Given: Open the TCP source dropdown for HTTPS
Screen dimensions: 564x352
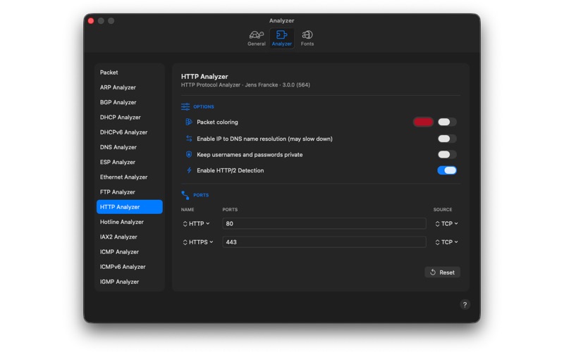Looking at the screenshot, I should click(x=446, y=242).
